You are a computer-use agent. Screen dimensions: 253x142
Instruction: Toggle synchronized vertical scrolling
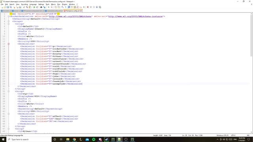(55, 7)
